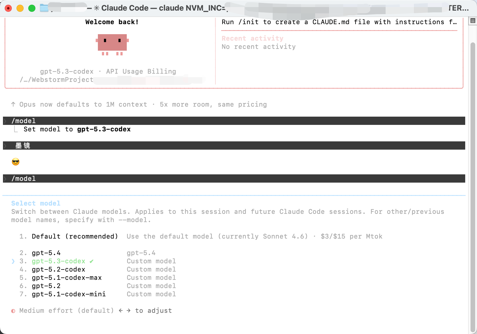Click 'Custom model' beside gpt-5.2-codex
The image size is (477, 334).
151,269
